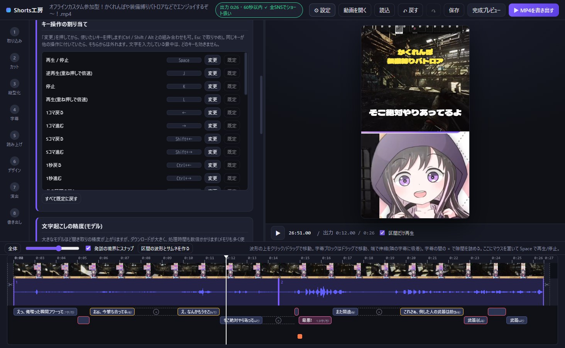The height and width of the screenshot is (348, 565).
Task: Change key for 再生(重ね押しで倍速)
Action: click(x=212, y=99)
